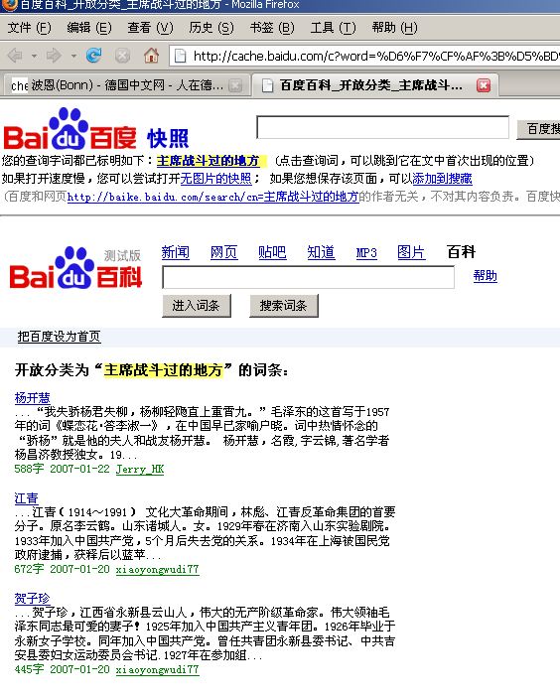Click the highlighted query term link 主席战斗过的地方
This screenshot has height=700, width=560.
click(208, 161)
